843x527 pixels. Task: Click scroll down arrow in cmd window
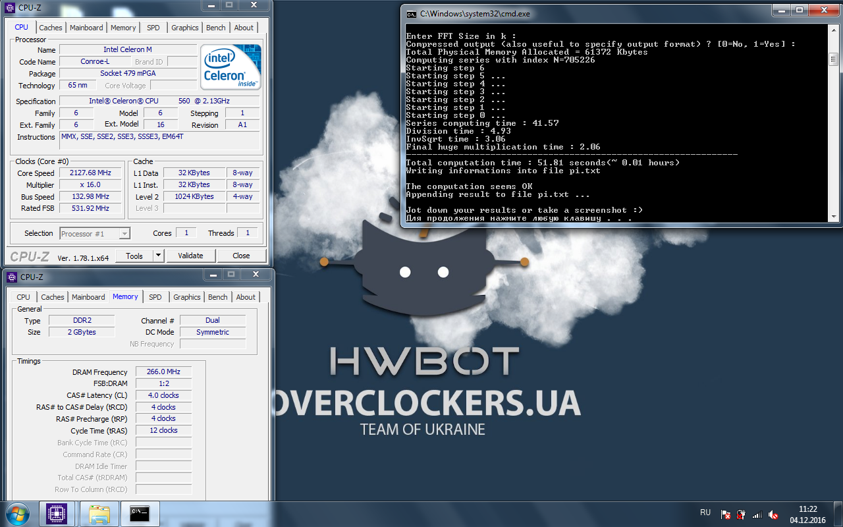click(834, 217)
